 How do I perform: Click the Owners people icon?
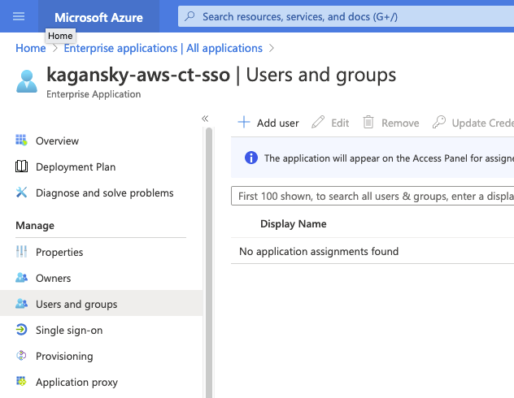pyautogui.click(x=22, y=278)
